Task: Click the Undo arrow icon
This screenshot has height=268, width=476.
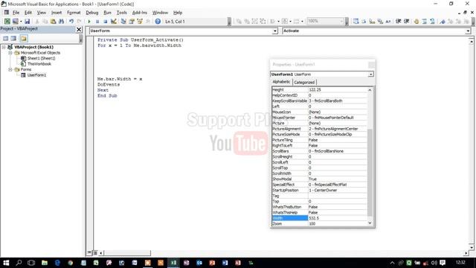Action: pos(71,22)
